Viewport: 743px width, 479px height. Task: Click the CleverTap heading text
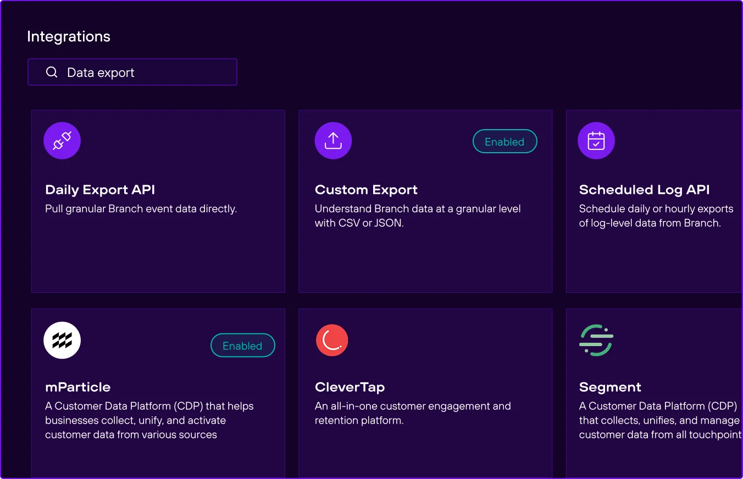(x=350, y=387)
